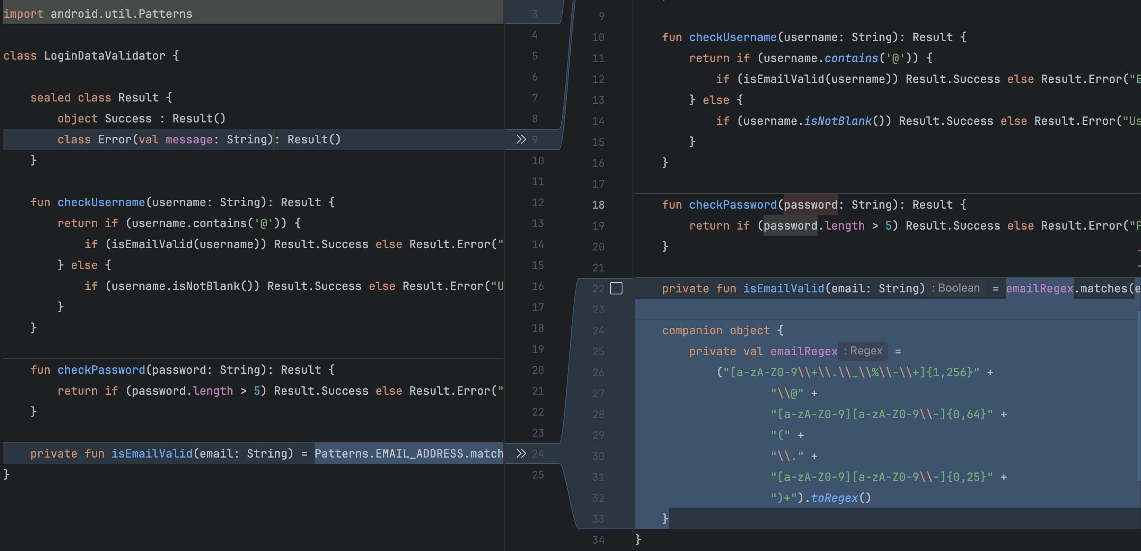The height and width of the screenshot is (551, 1141).
Task: Click 'import android.util.Patterns' line
Action: pos(98,14)
